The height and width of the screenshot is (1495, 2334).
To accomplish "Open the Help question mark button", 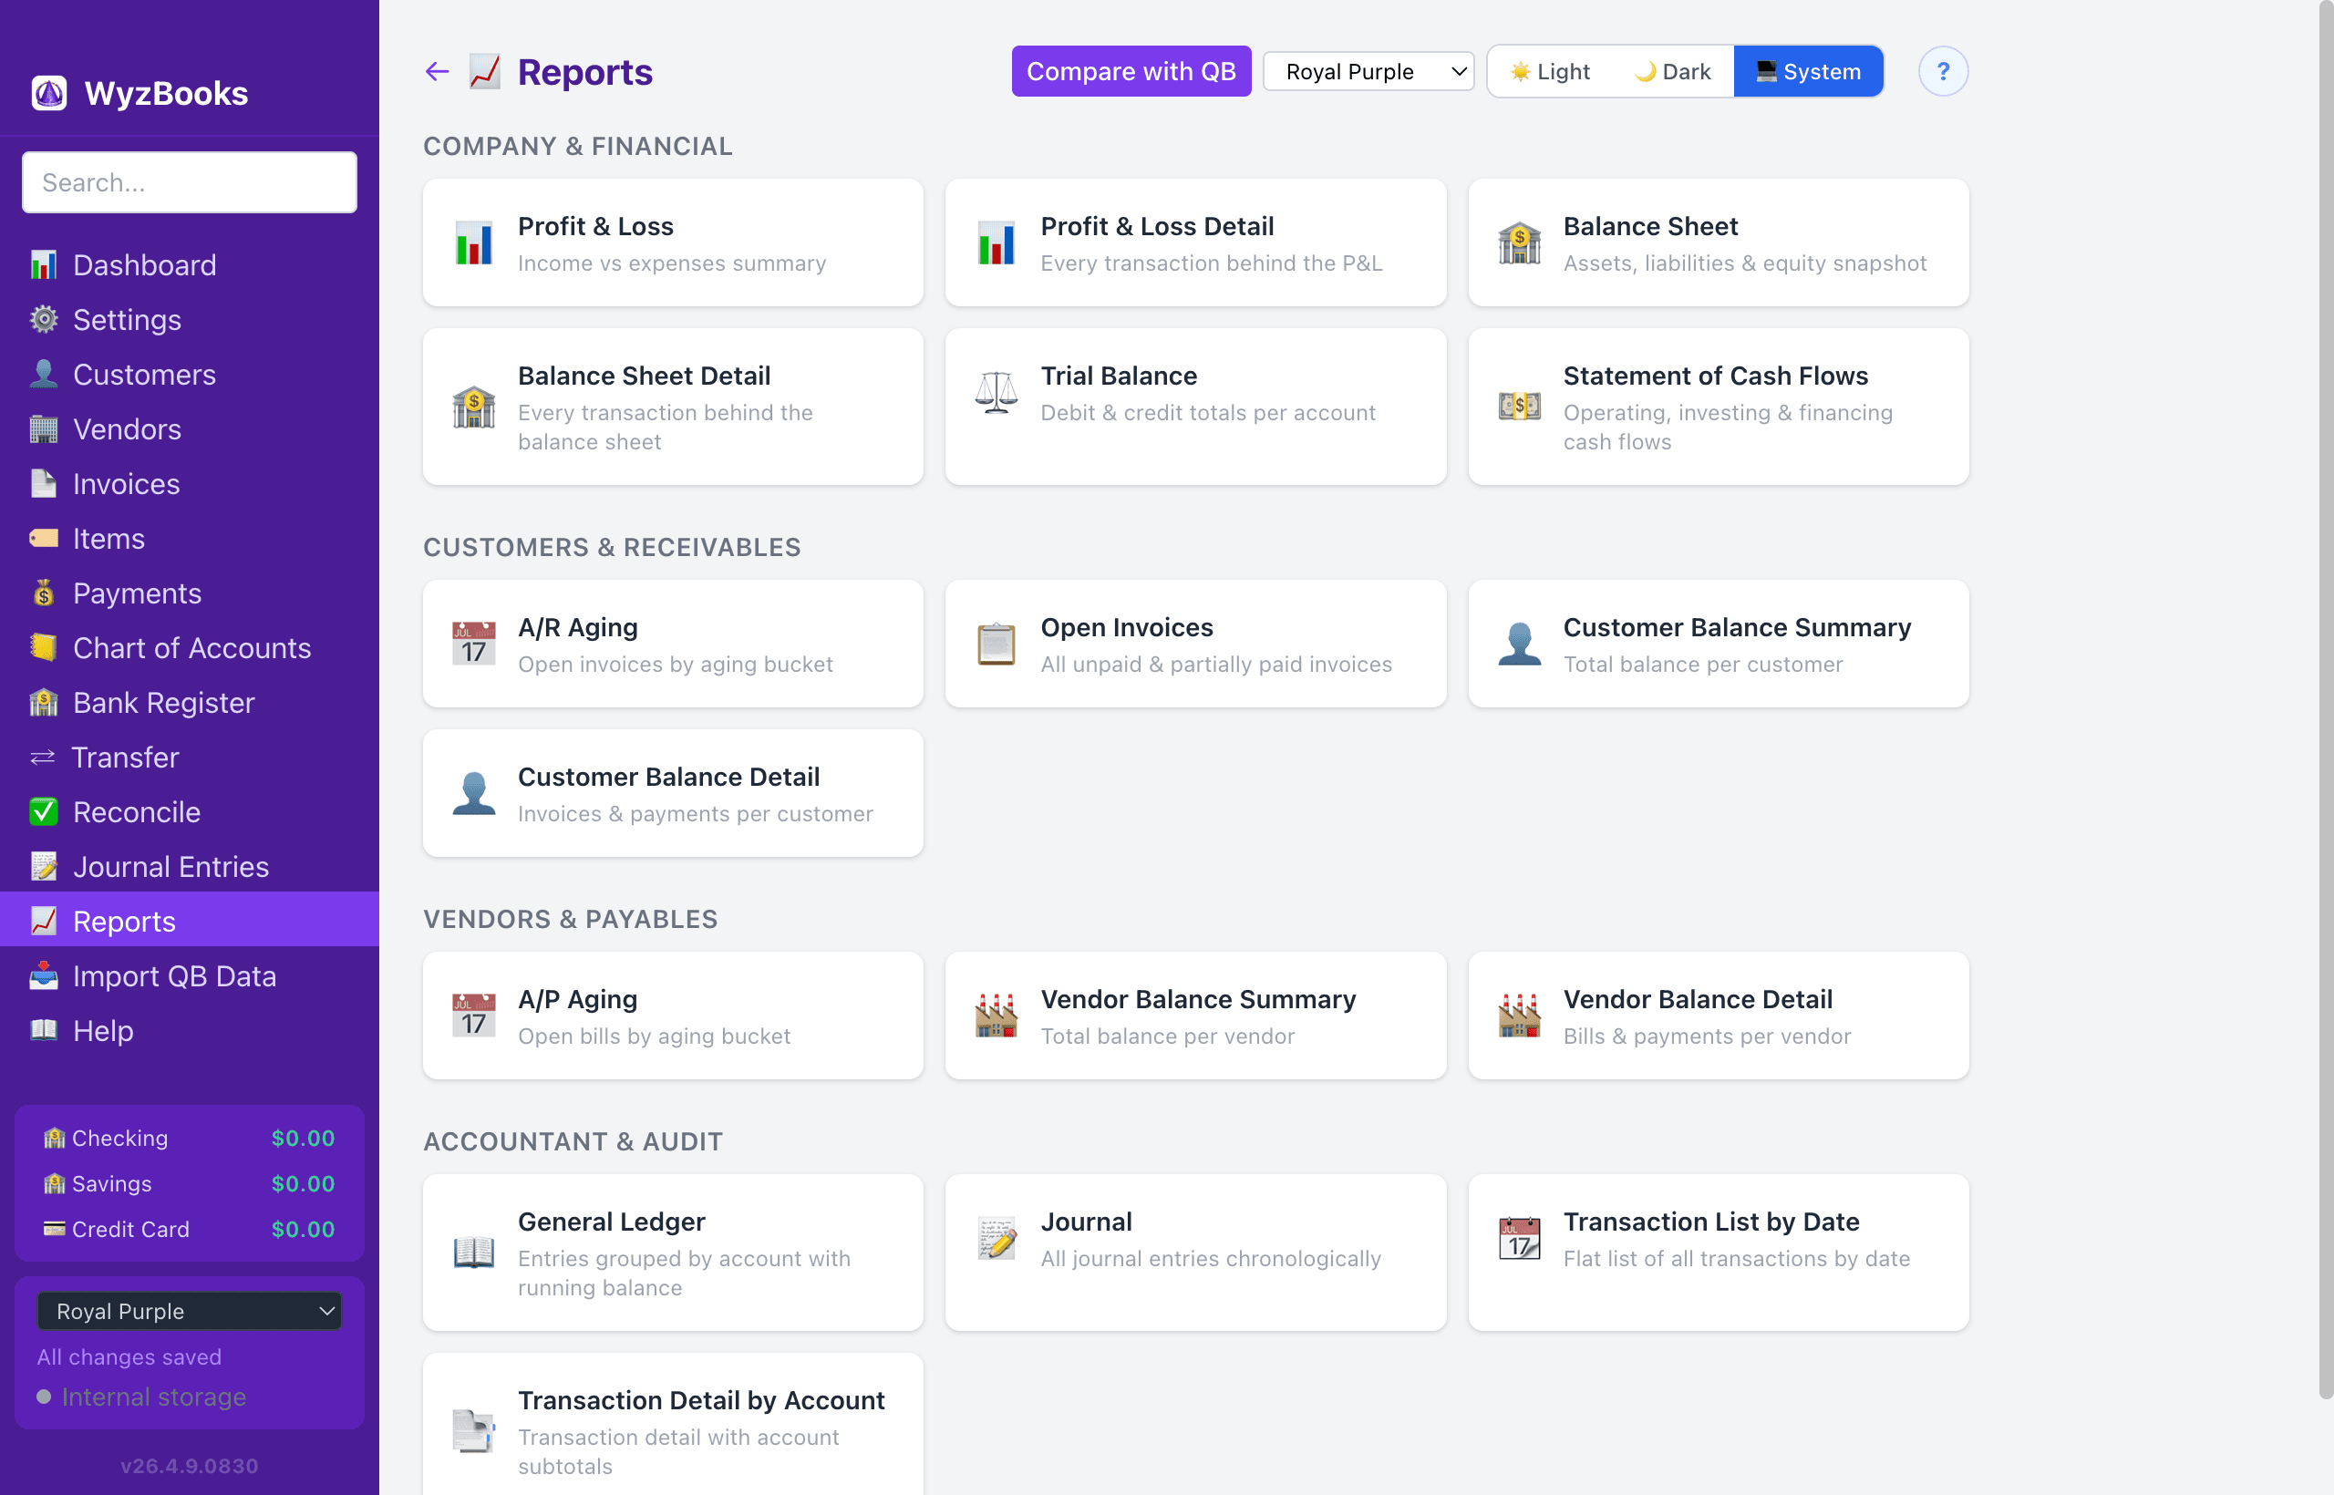I will [x=1944, y=71].
